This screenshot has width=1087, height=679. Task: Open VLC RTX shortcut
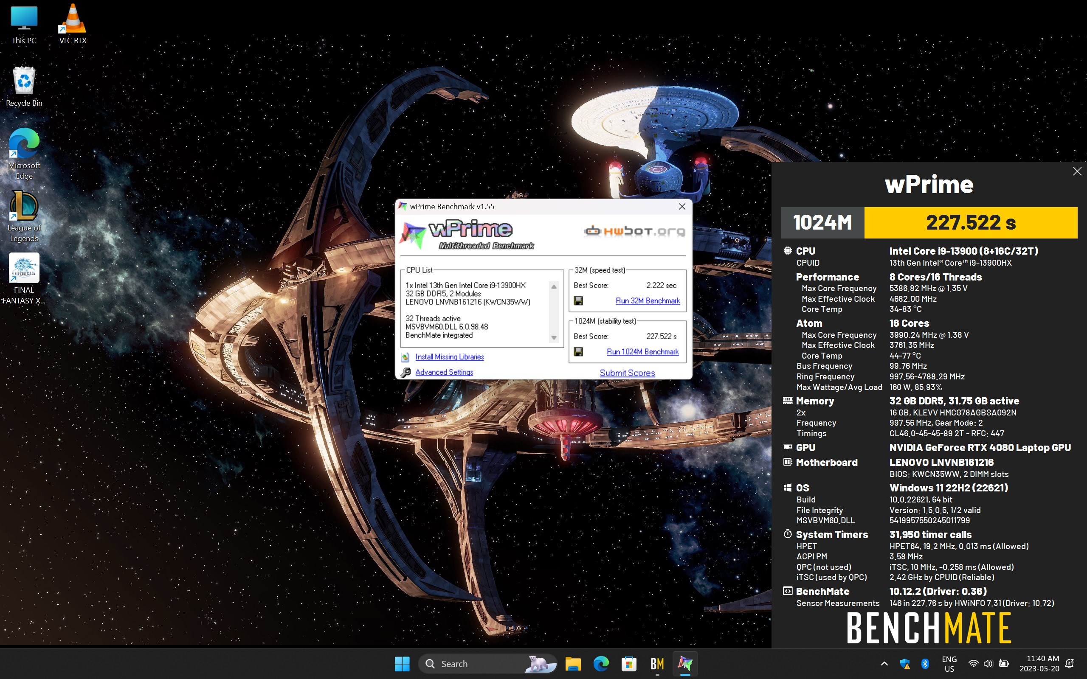click(72, 25)
